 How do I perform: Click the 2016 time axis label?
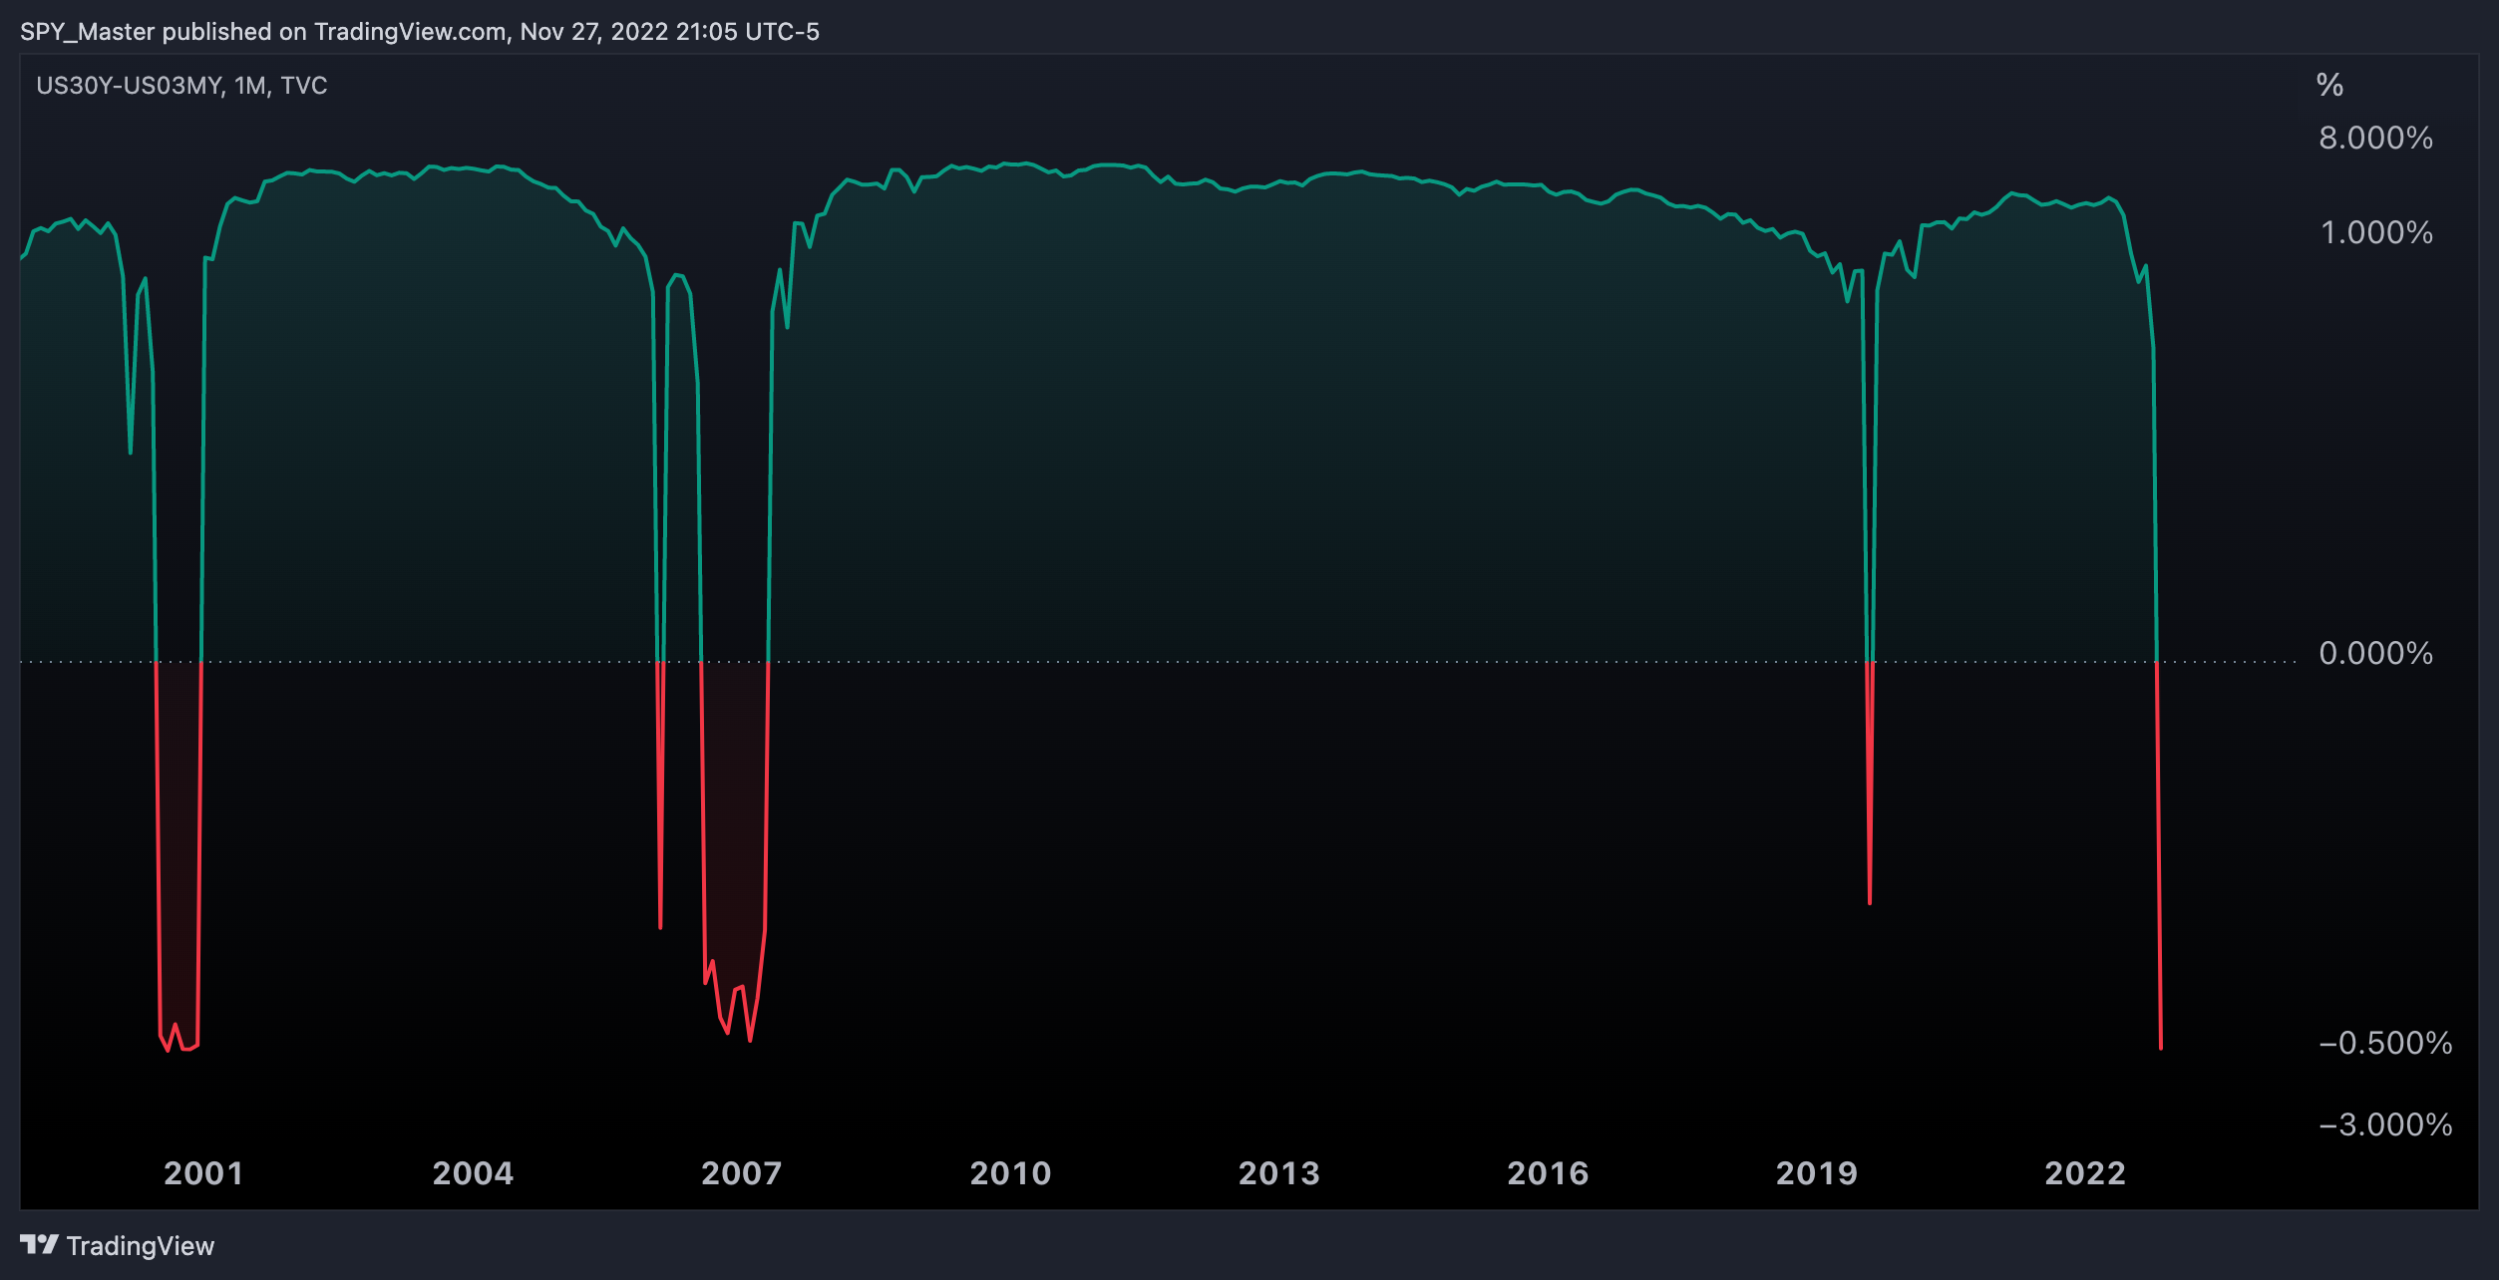point(1548,1173)
